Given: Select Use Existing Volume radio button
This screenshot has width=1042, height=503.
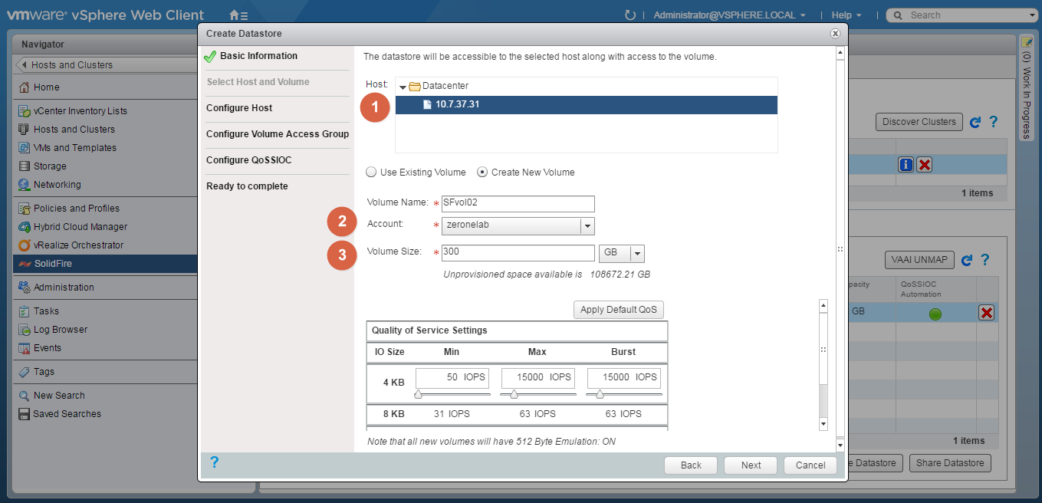Looking at the screenshot, I should (x=372, y=173).
